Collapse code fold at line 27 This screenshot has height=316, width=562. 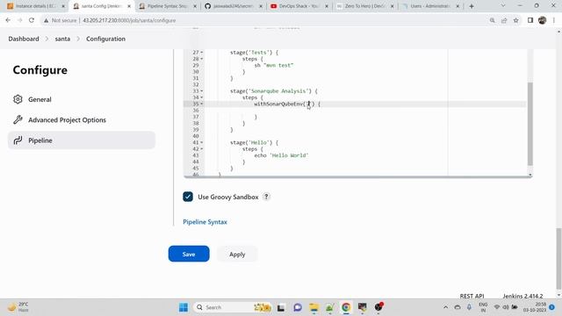pos(202,53)
